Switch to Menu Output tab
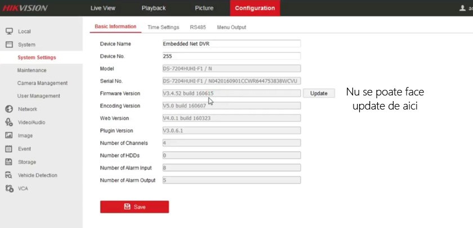This screenshot has height=228, width=473. tap(231, 27)
